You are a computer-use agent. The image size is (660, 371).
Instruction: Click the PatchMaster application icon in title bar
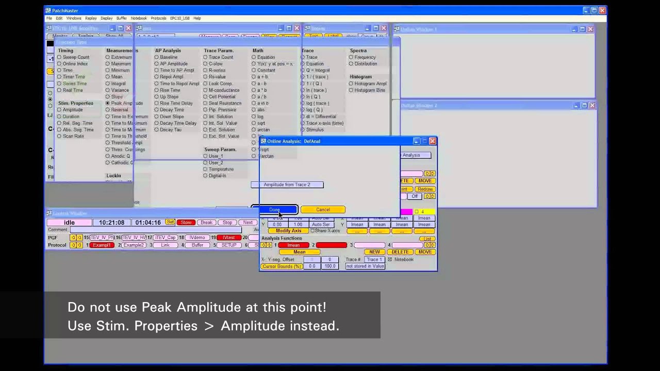coord(48,10)
